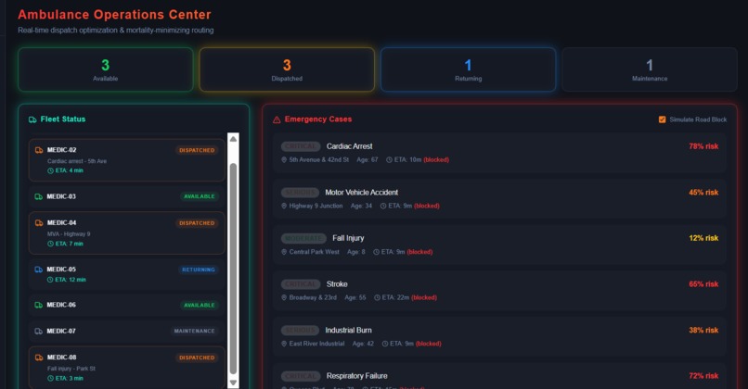
Task: Click the MEDIC-02 Dispatched status badge
Action: point(197,150)
